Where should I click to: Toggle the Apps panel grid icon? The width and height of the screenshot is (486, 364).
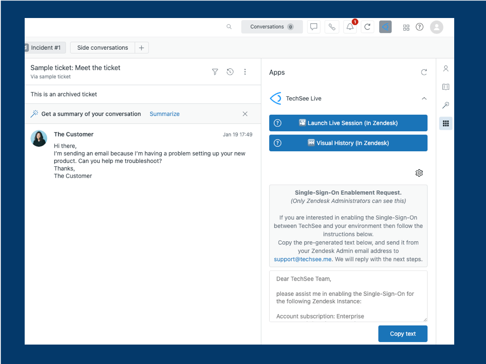click(446, 124)
